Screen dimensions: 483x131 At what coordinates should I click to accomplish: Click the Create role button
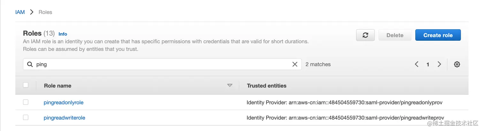click(x=438, y=35)
